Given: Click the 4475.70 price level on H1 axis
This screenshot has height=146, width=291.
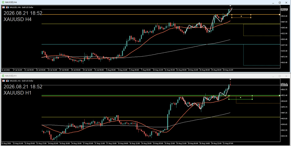Looking at the screenshot, I should (x=284, y=107).
